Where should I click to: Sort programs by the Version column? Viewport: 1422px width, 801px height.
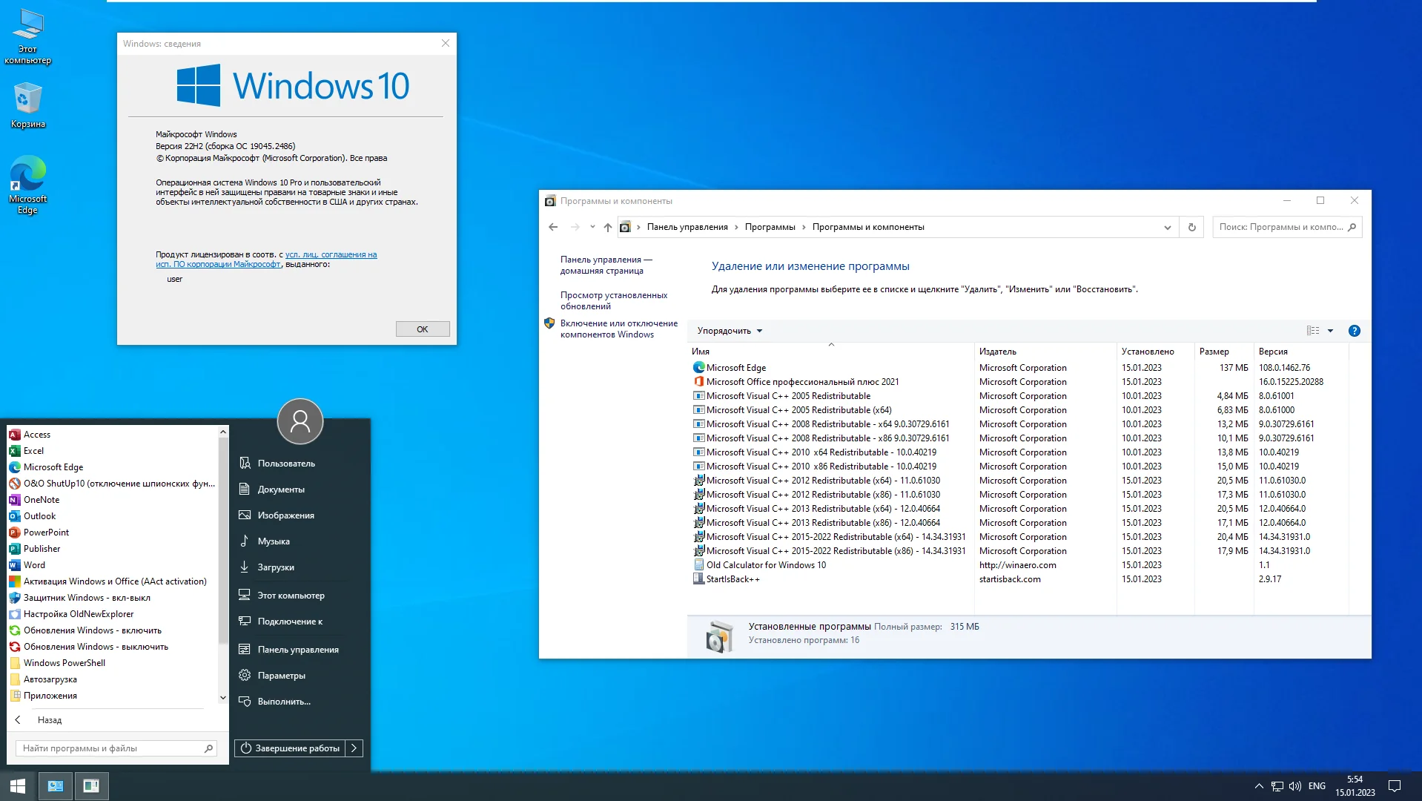pos(1301,352)
